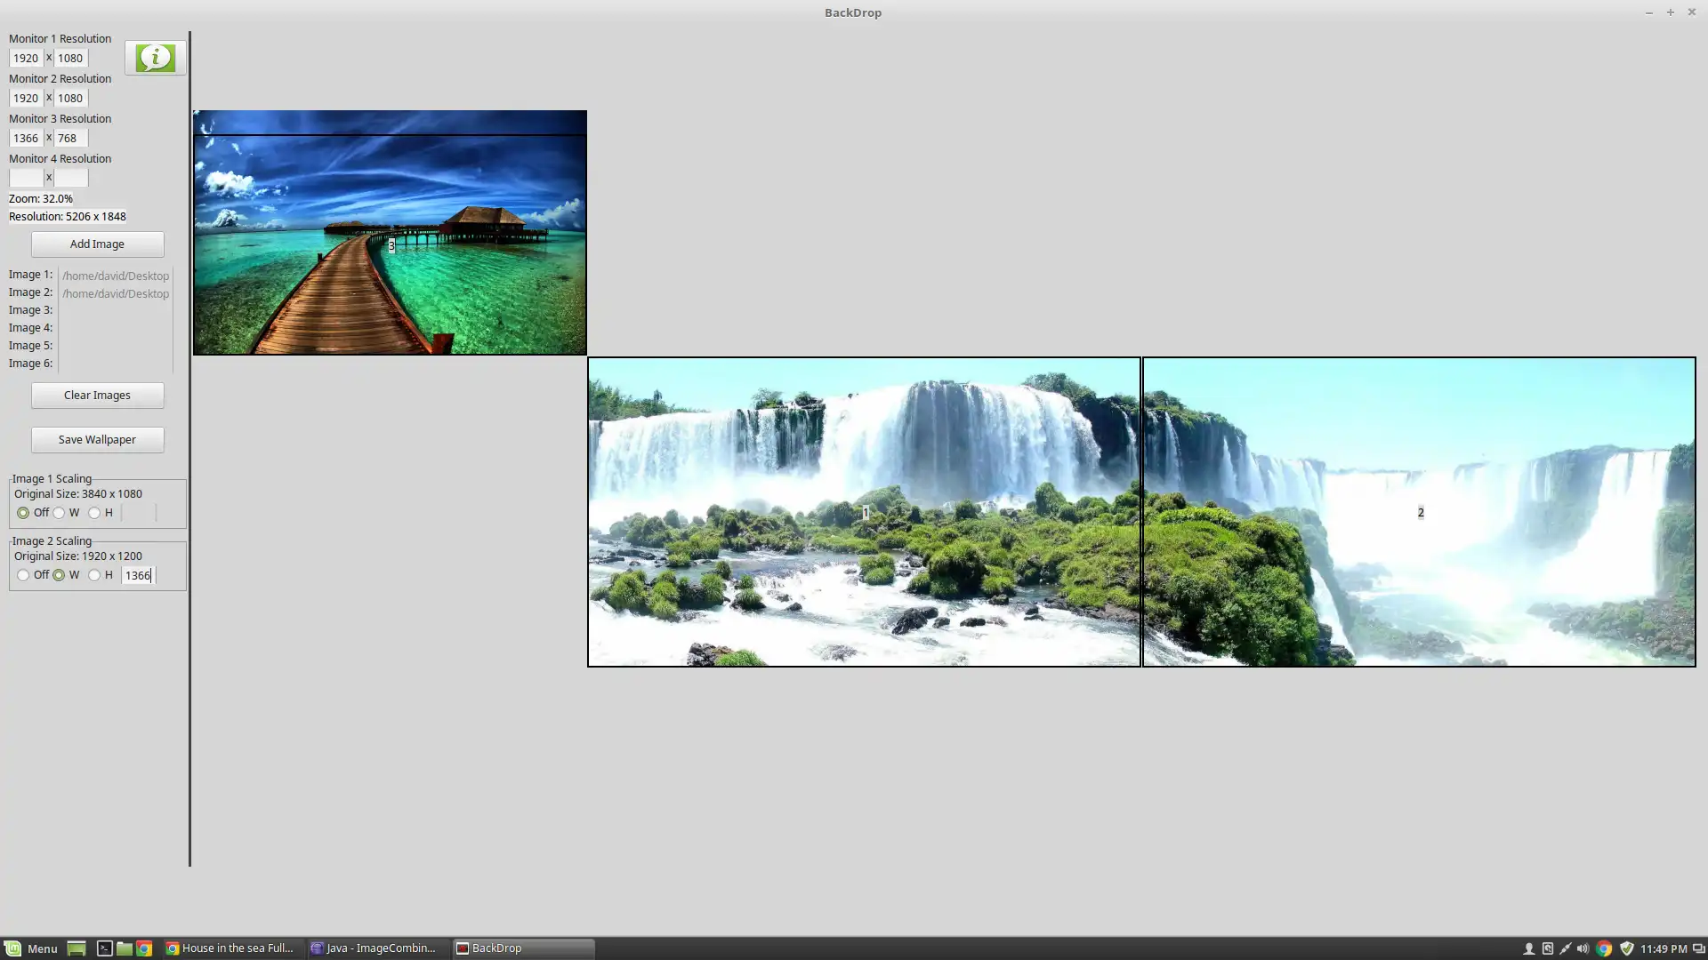Screen dimensions: 1708x960
Task: Select H radio for Image 1 Scaling
Action: point(94,513)
